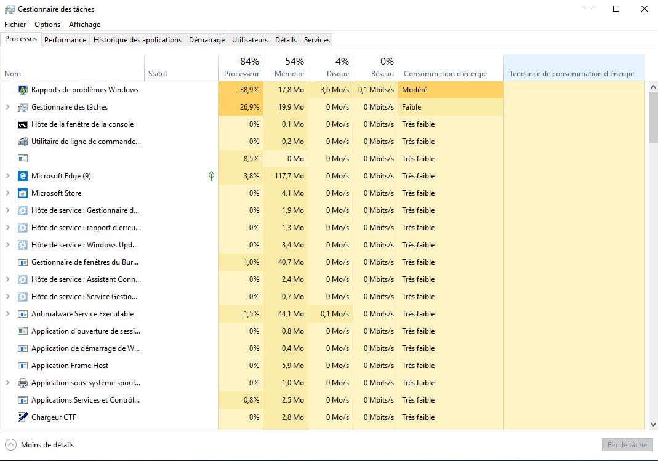This screenshot has width=658, height=461.
Task: Expand the Microsoft Edge process group
Action: tap(8, 176)
